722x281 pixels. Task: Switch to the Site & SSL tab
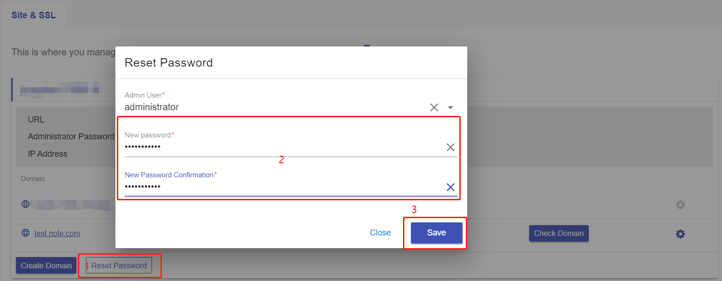[33, 15]
